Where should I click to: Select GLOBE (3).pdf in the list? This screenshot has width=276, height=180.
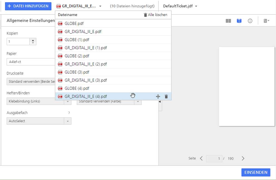[x=113, y=72]
